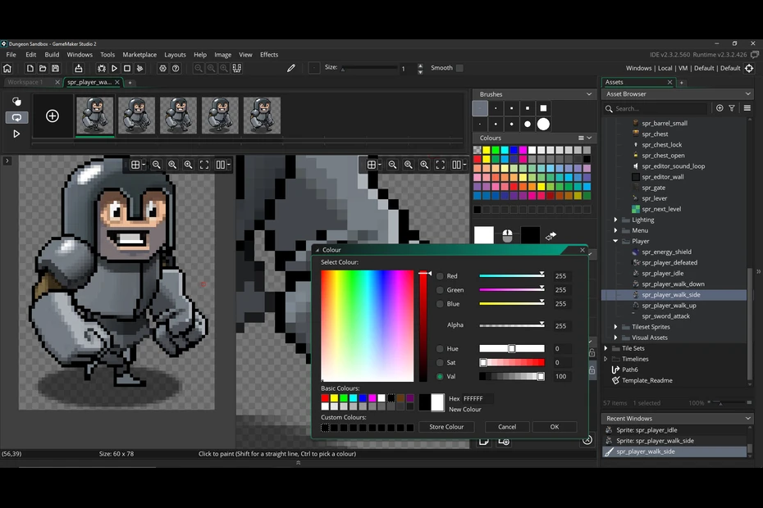Open the Image menu
This screenshot has width=763, height=508.
tap(223, 55)
